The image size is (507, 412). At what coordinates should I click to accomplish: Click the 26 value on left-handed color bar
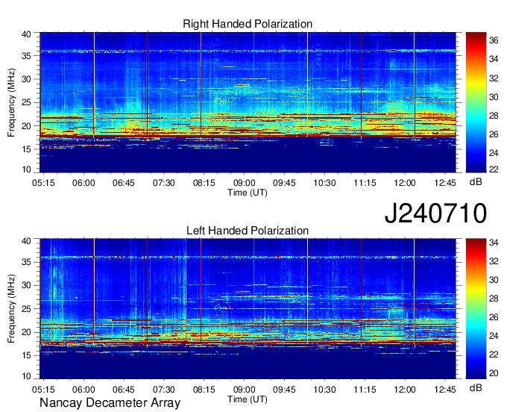(x=494, y=317)
